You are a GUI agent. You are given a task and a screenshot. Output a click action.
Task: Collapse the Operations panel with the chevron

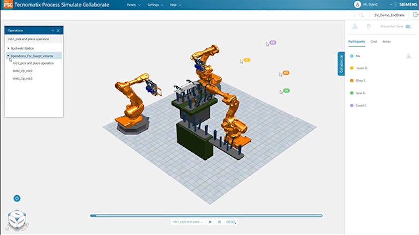(53, 31)
